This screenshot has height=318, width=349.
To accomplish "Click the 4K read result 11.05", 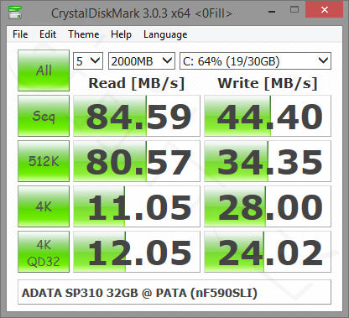I will click(137, 206).
